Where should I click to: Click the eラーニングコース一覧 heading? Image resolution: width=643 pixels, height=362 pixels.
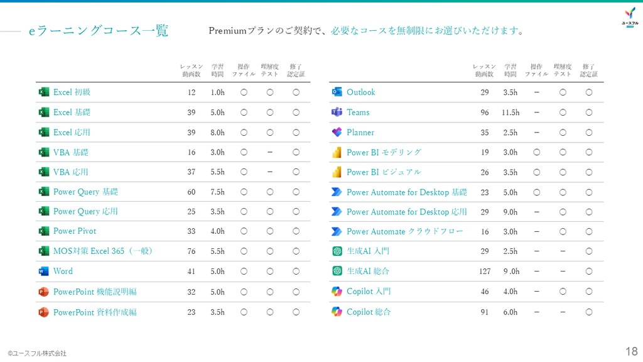[x=99, y=31]
